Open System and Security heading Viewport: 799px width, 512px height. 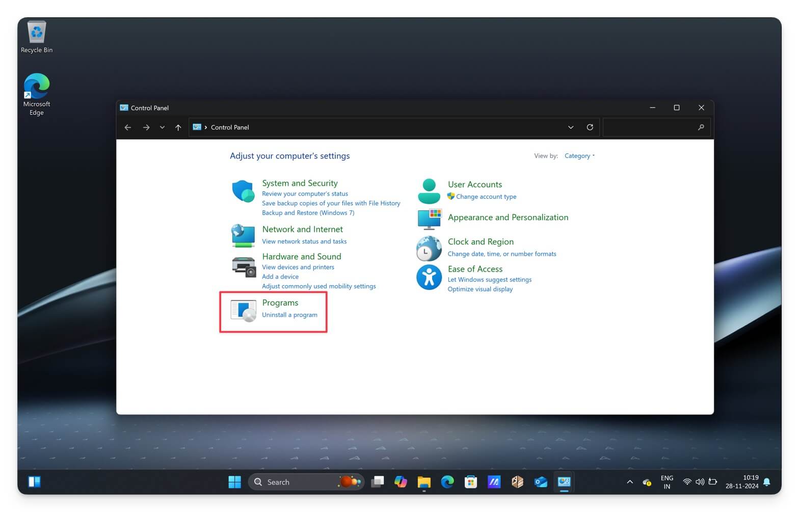pyautogui.click(x=300, y=183)
